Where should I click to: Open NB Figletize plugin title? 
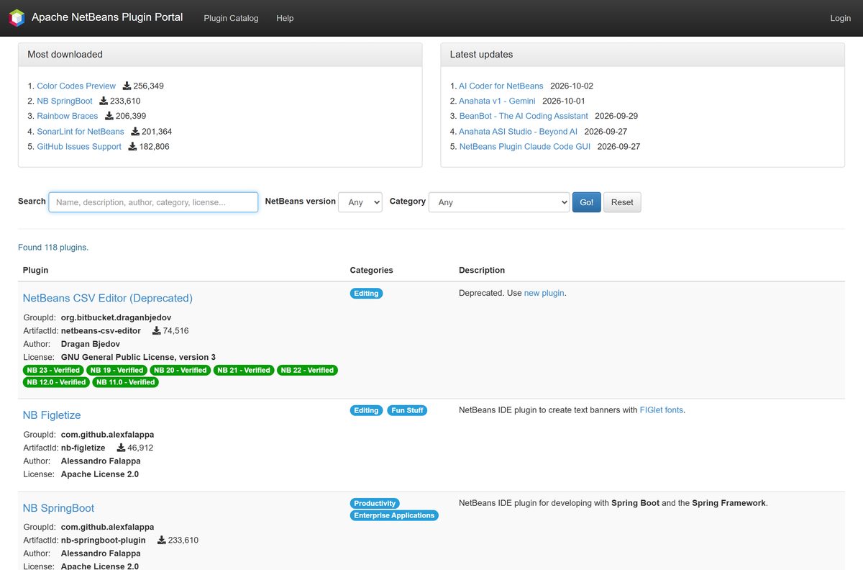tap(52, 415)
